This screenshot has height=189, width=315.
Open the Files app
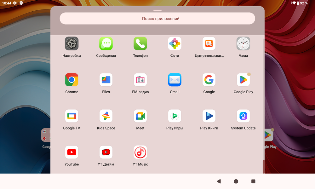tap(106, 80)
